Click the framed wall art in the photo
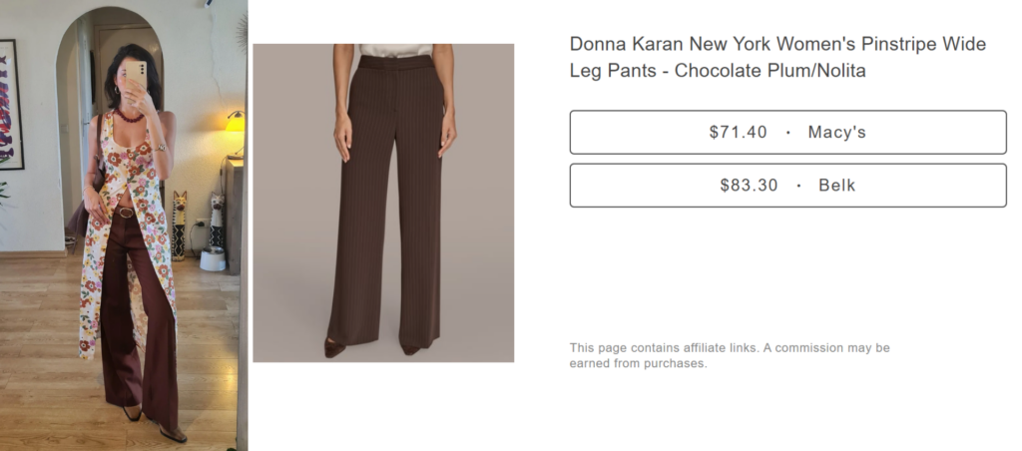The width and height of the screenshot is (1022, 451). click(10, 105)
